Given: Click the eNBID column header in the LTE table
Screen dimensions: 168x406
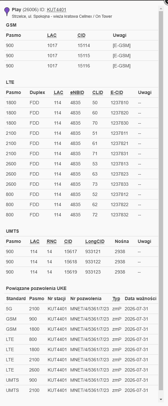Looking at the screenshot, I should click(x=77, y=92).
